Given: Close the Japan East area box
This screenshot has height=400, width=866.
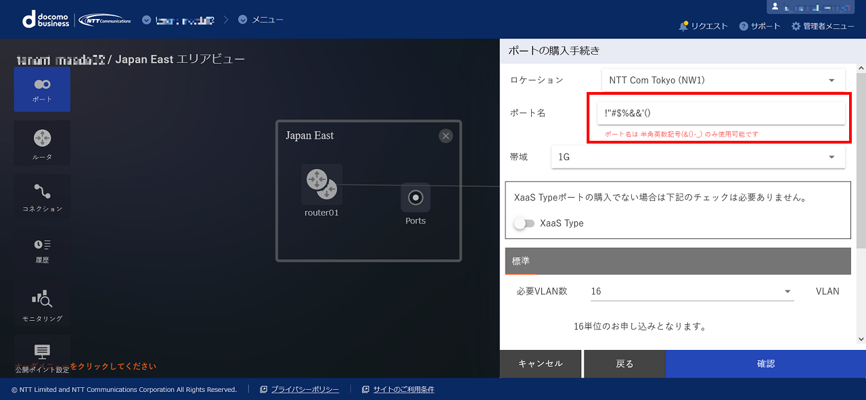Looking at the screenshot, I should (445, 136).
